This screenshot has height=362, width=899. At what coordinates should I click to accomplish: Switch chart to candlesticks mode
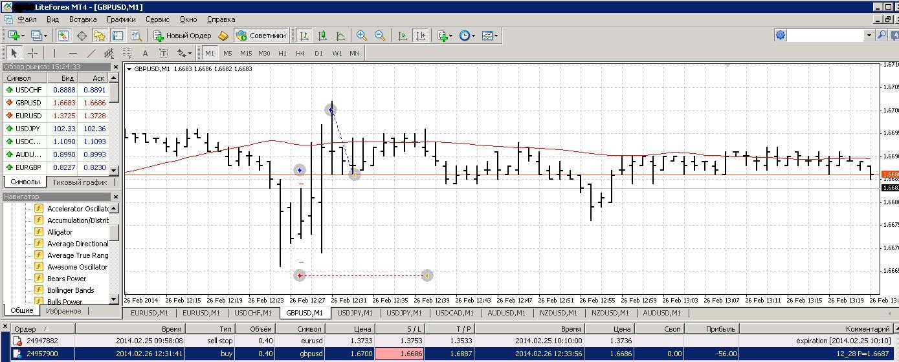[322, 36]
